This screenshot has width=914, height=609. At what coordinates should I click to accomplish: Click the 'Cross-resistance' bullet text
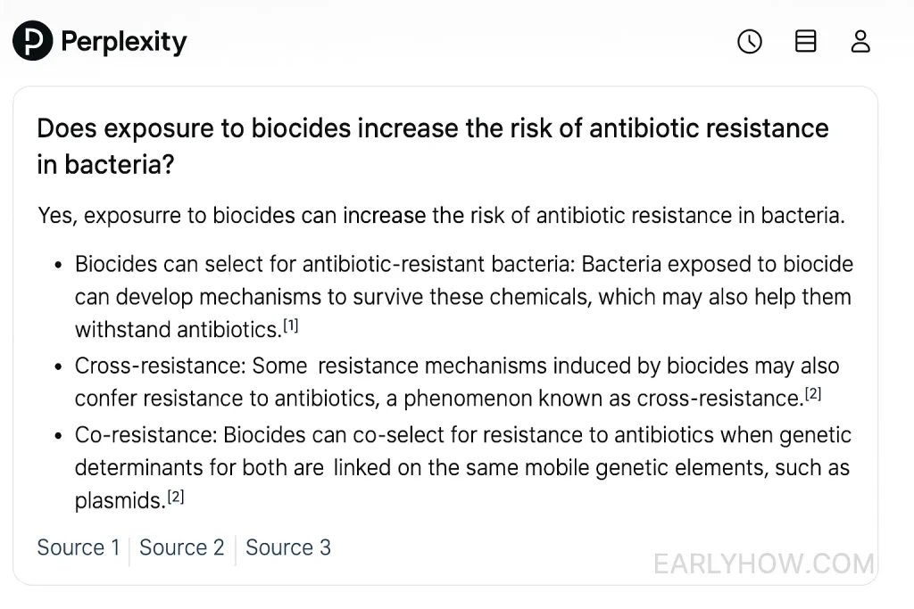[x=456, y=382]
